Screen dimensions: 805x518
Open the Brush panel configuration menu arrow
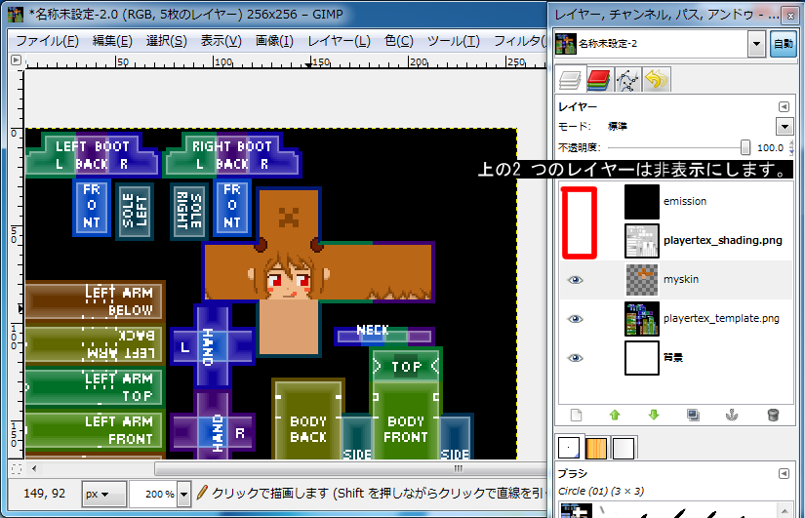(784, 473)
